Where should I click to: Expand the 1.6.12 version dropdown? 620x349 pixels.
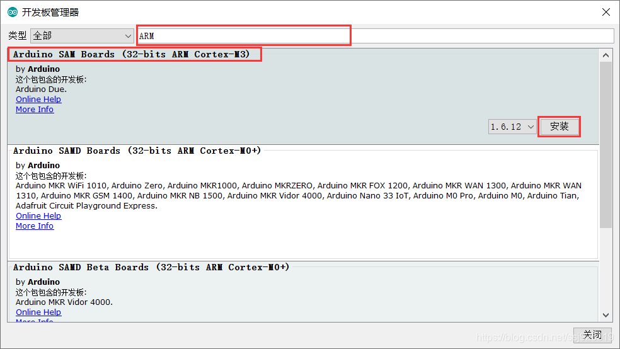click(512, 127)
